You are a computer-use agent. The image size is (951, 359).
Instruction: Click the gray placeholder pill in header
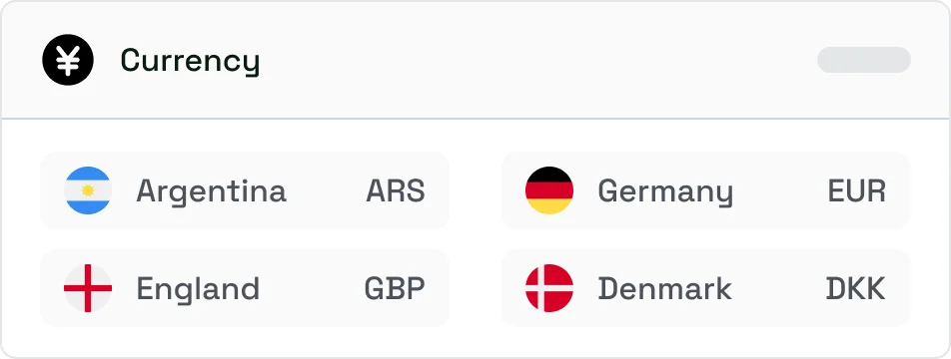click(864, 60)
